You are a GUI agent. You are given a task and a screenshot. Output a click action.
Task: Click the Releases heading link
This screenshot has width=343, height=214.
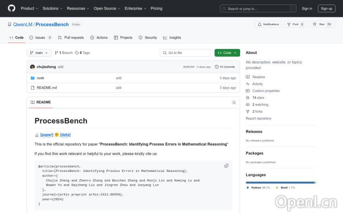[254, 132]
